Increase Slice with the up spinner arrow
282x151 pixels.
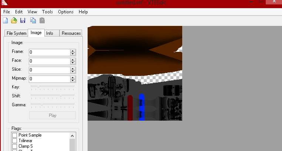tap(73, 68)
